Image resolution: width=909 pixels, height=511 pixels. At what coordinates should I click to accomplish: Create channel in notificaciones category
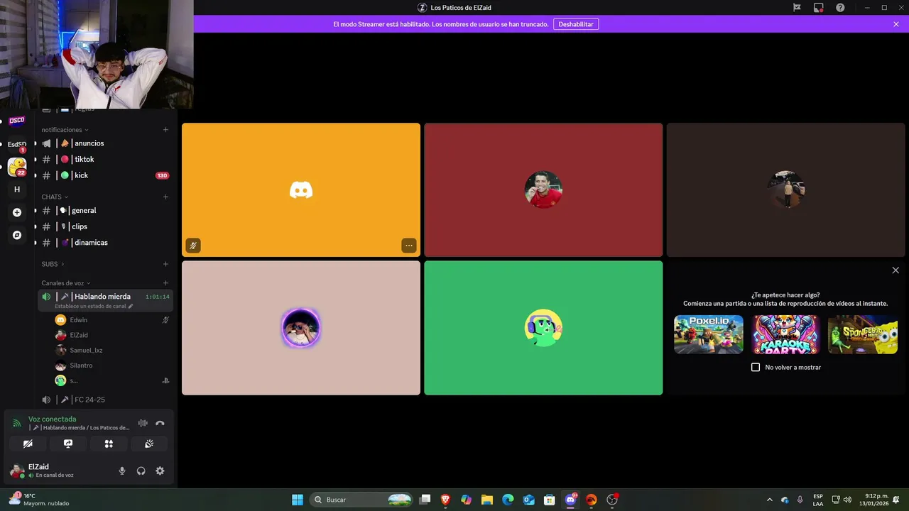[x=165, y=130]
